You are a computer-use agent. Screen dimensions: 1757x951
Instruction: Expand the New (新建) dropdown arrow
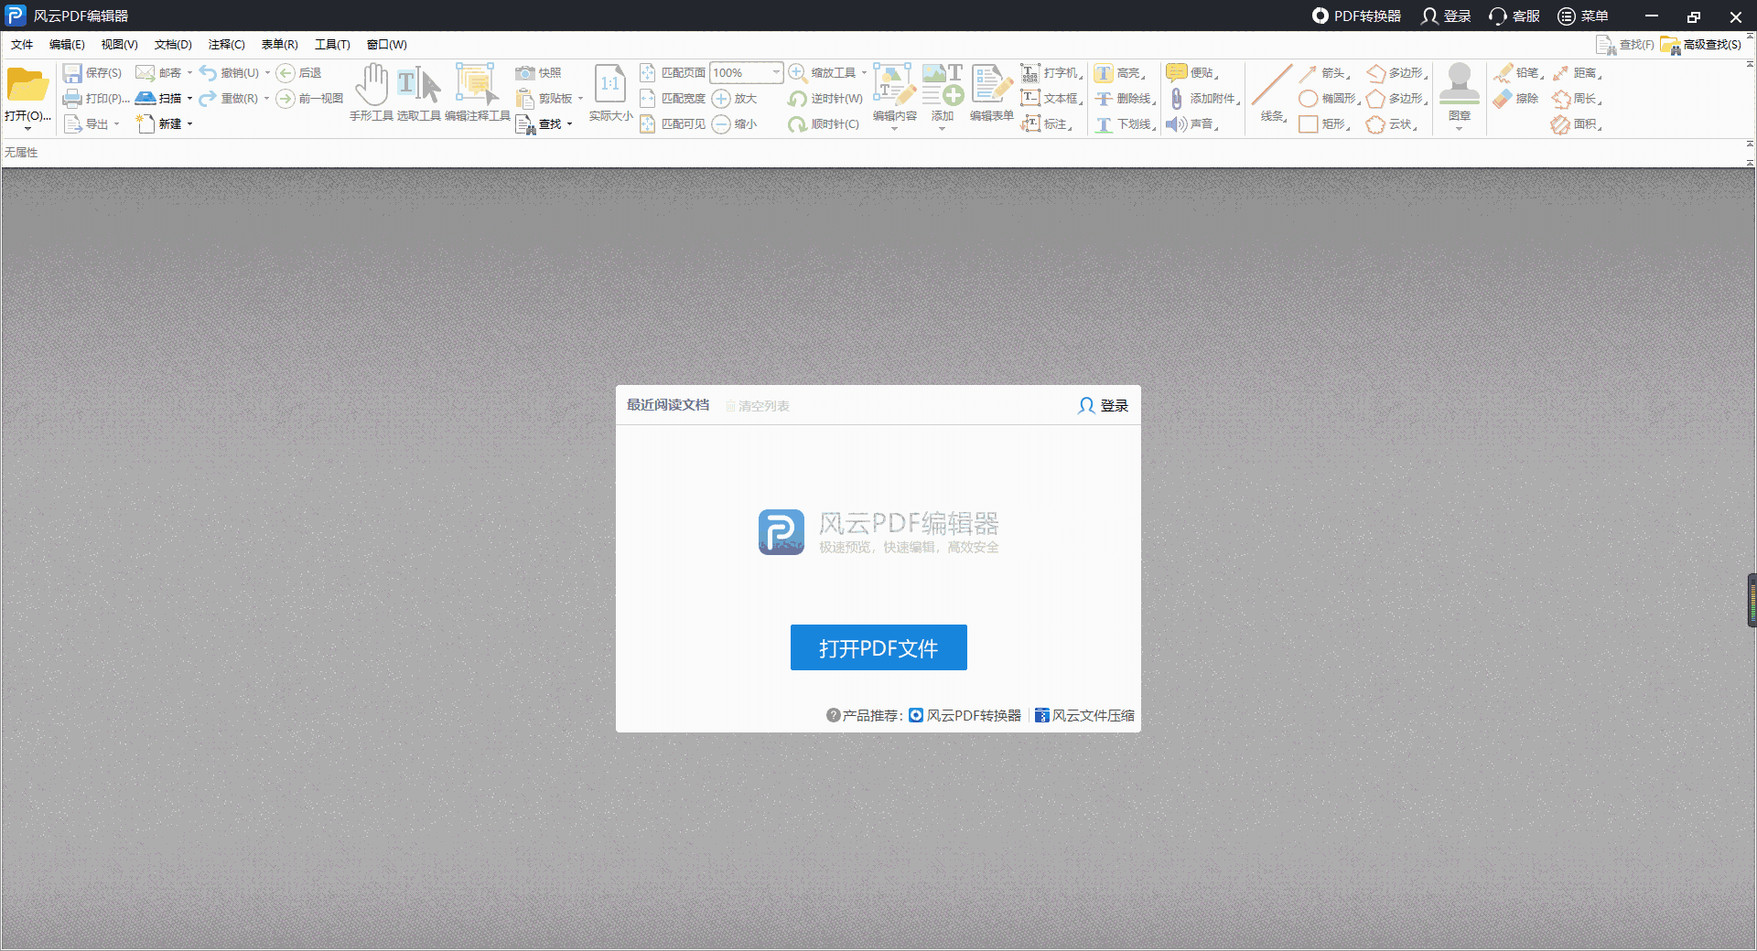190,124
